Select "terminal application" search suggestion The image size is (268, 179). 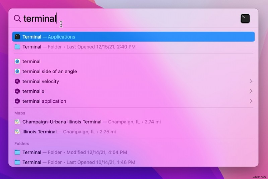coord(133,101)
